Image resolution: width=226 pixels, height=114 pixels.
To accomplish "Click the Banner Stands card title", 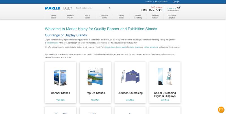I will (x=60, y=93).
